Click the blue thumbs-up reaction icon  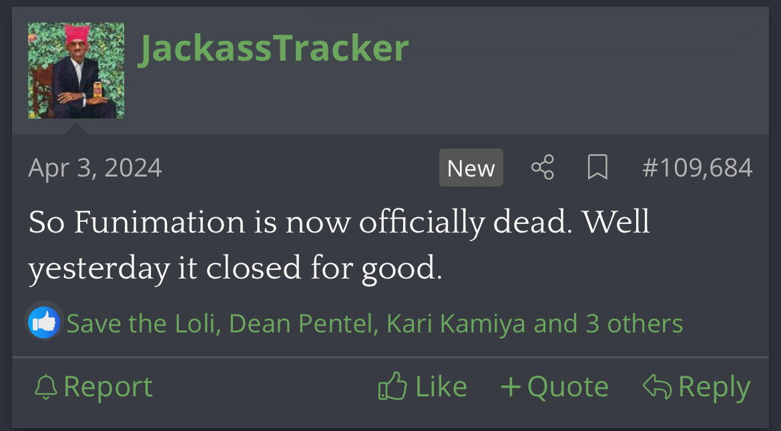point(45,323)
